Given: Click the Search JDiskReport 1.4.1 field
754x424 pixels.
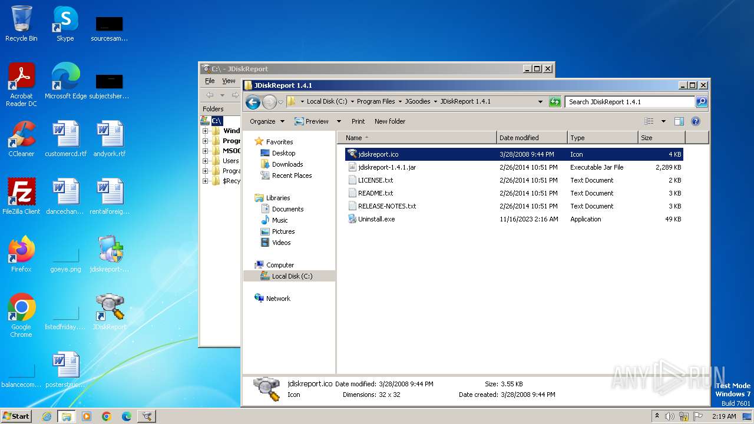Looking at the screenshot, I should 630,102.
